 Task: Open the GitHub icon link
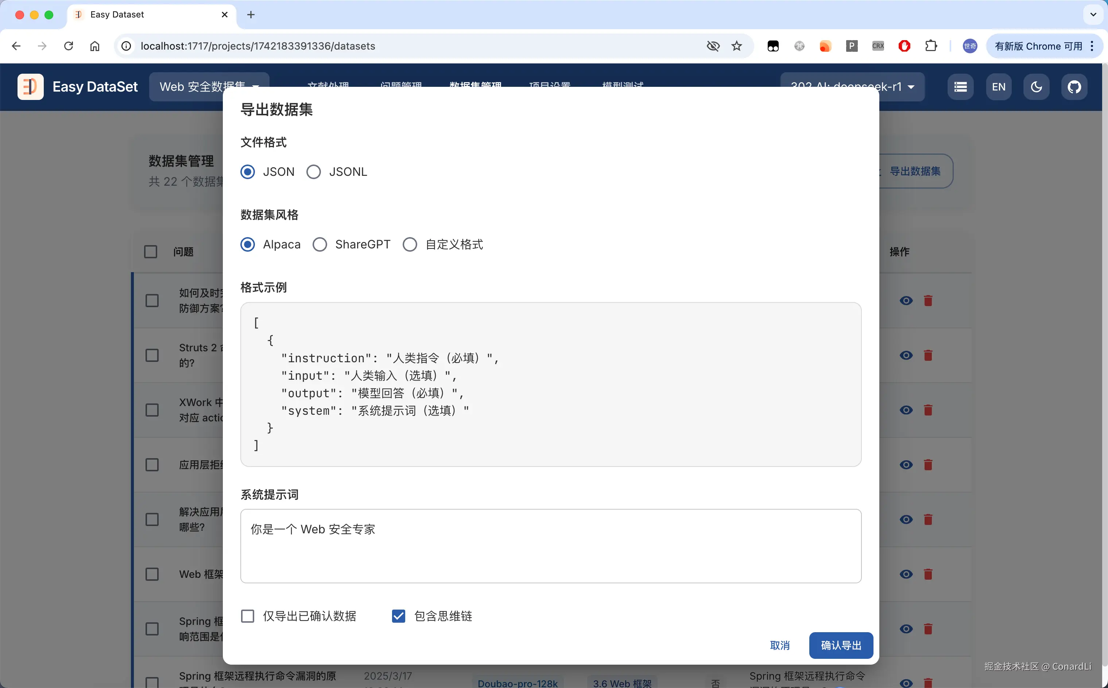pos(1074,86)
